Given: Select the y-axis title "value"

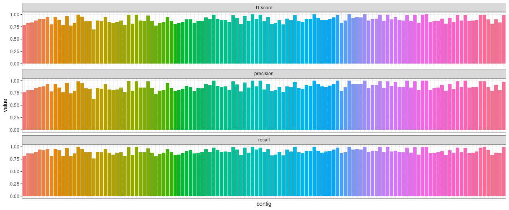Looking at the screenshot, I should click(5, 105).
